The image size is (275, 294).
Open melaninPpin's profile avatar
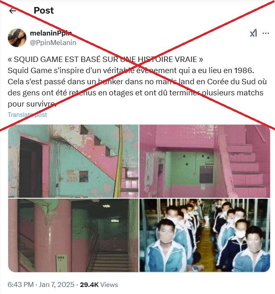(x=17, y=38)
